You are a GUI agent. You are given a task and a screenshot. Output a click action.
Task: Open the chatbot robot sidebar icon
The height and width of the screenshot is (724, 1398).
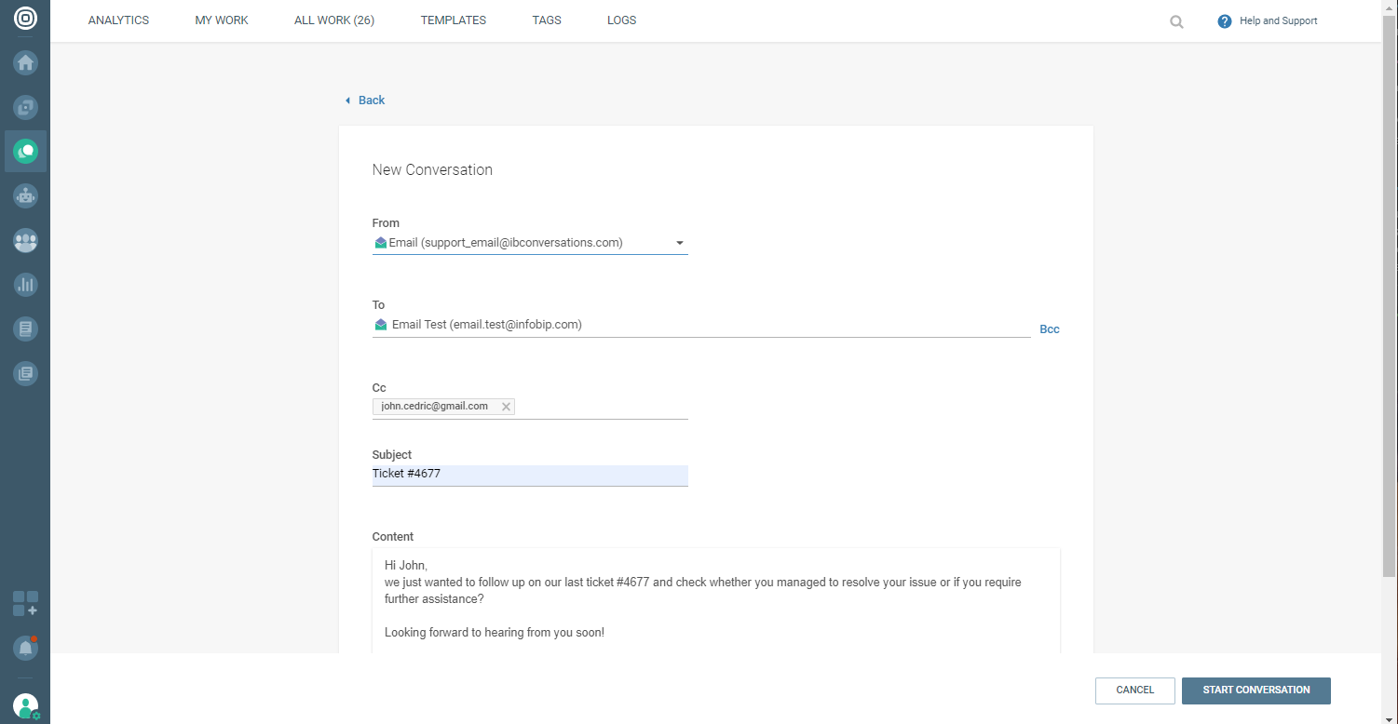(x=25, y=195)
